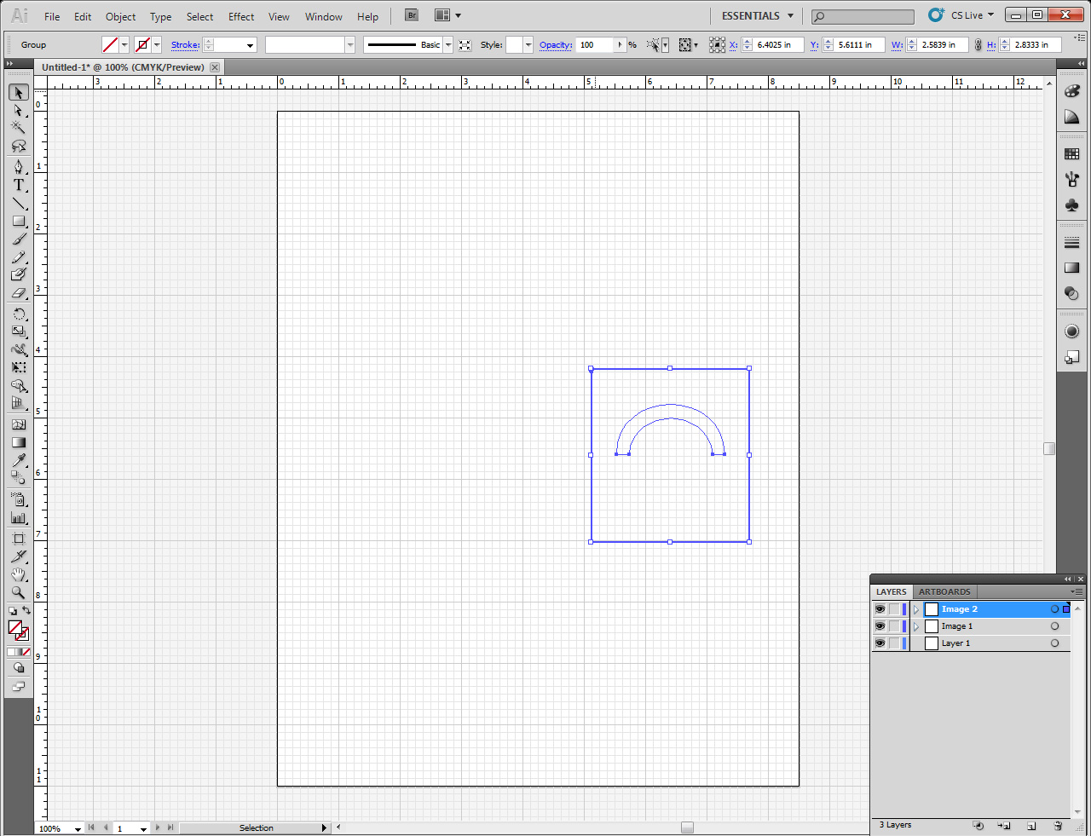Select the Hand tool
1091x836 pixels.
(19, 574)
